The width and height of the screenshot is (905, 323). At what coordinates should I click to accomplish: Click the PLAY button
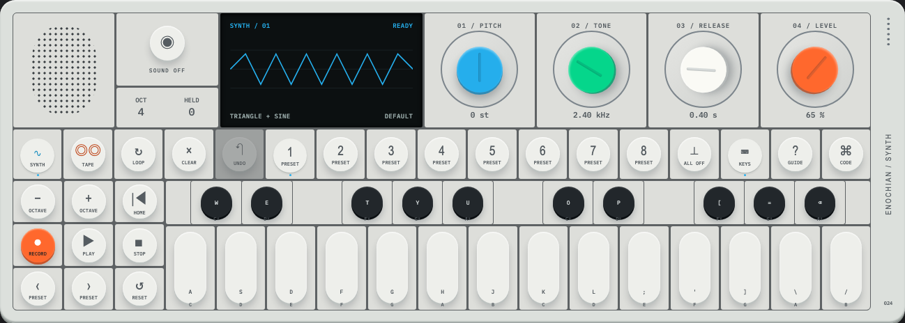tap(89, 246)
